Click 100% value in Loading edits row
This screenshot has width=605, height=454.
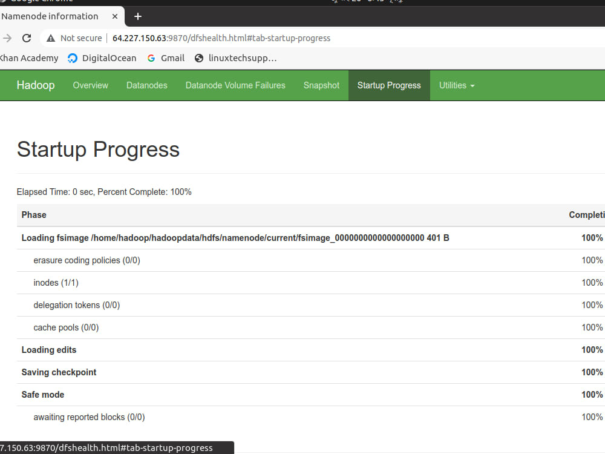[592, 350]
